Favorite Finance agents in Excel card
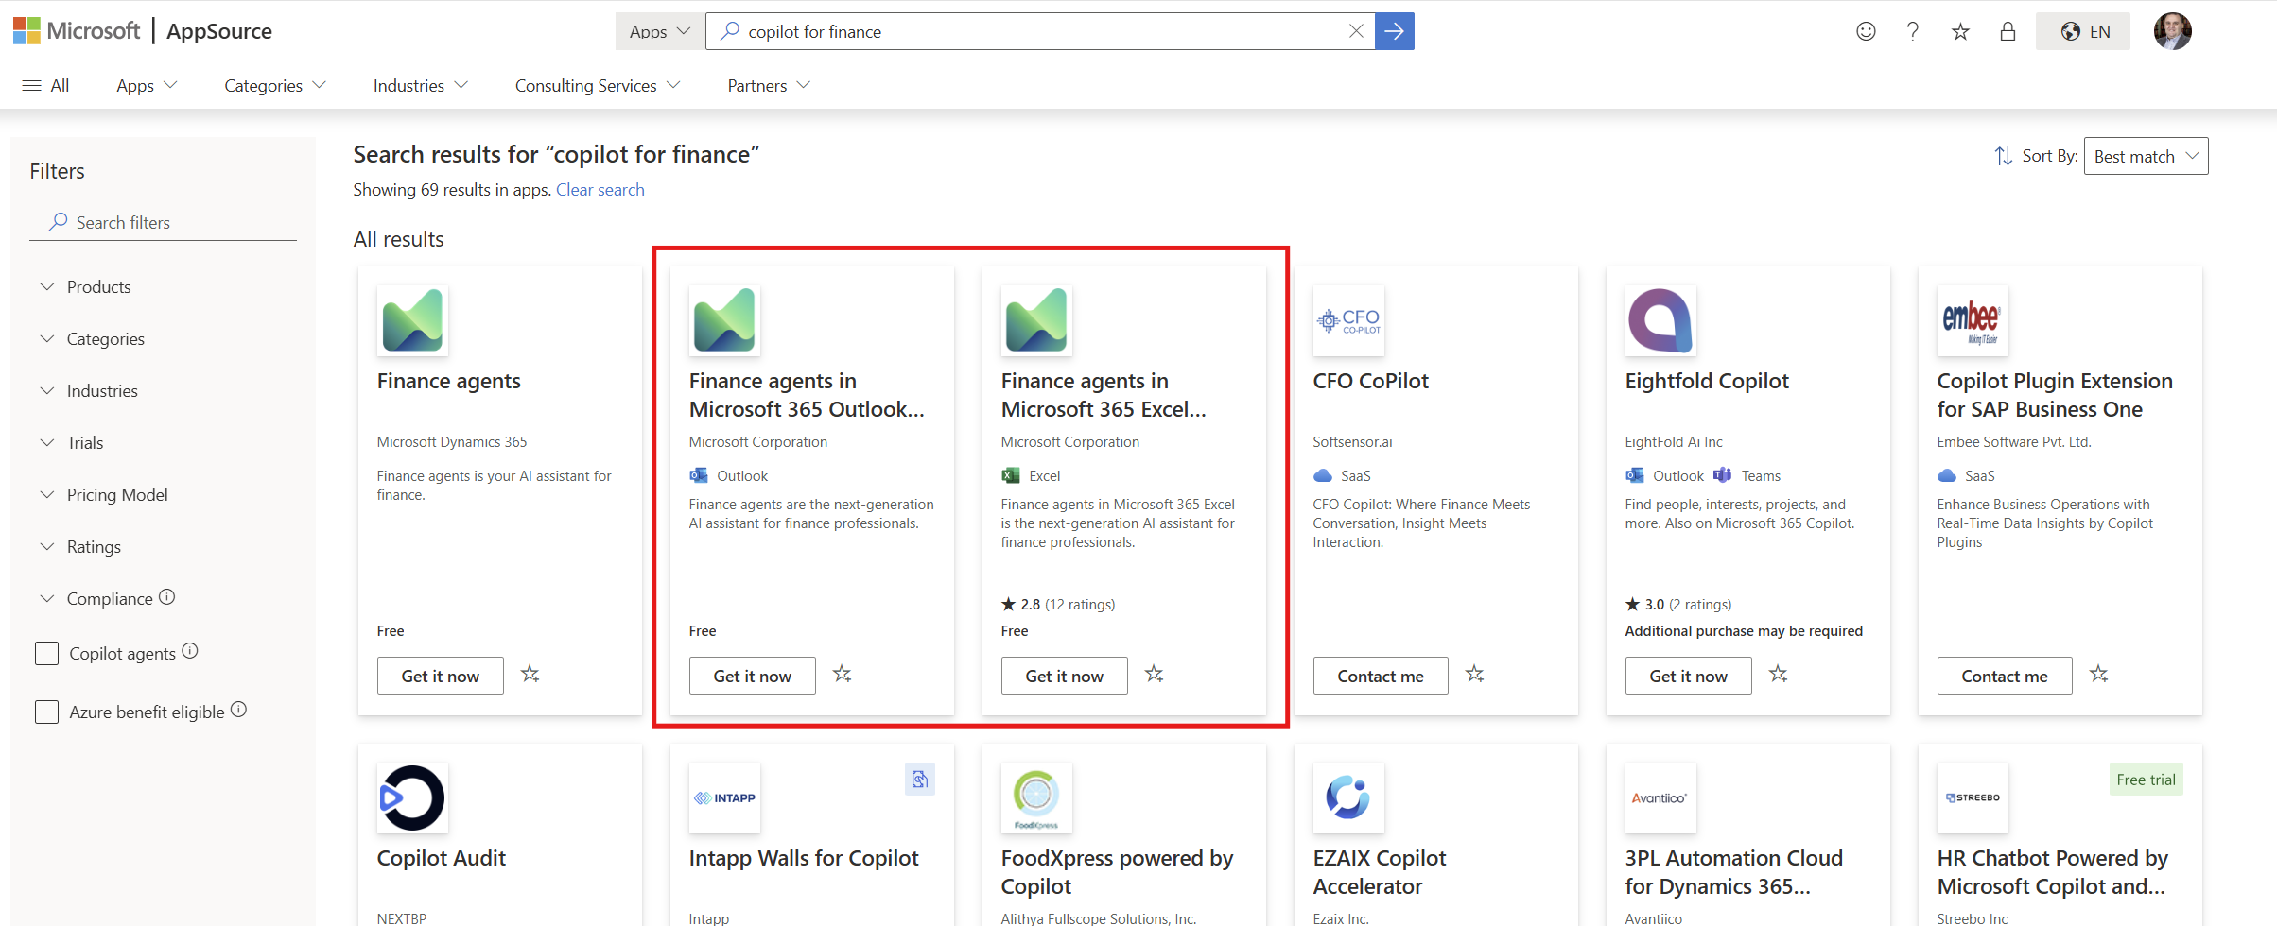This screenshot has height=926, width=2277. [x=1155, y=674]
